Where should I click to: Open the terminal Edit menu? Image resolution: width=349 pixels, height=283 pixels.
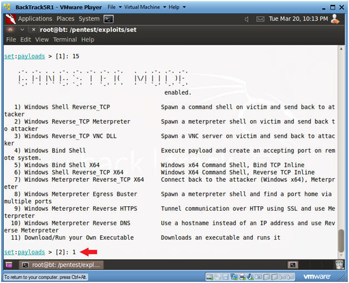[26, 39]
